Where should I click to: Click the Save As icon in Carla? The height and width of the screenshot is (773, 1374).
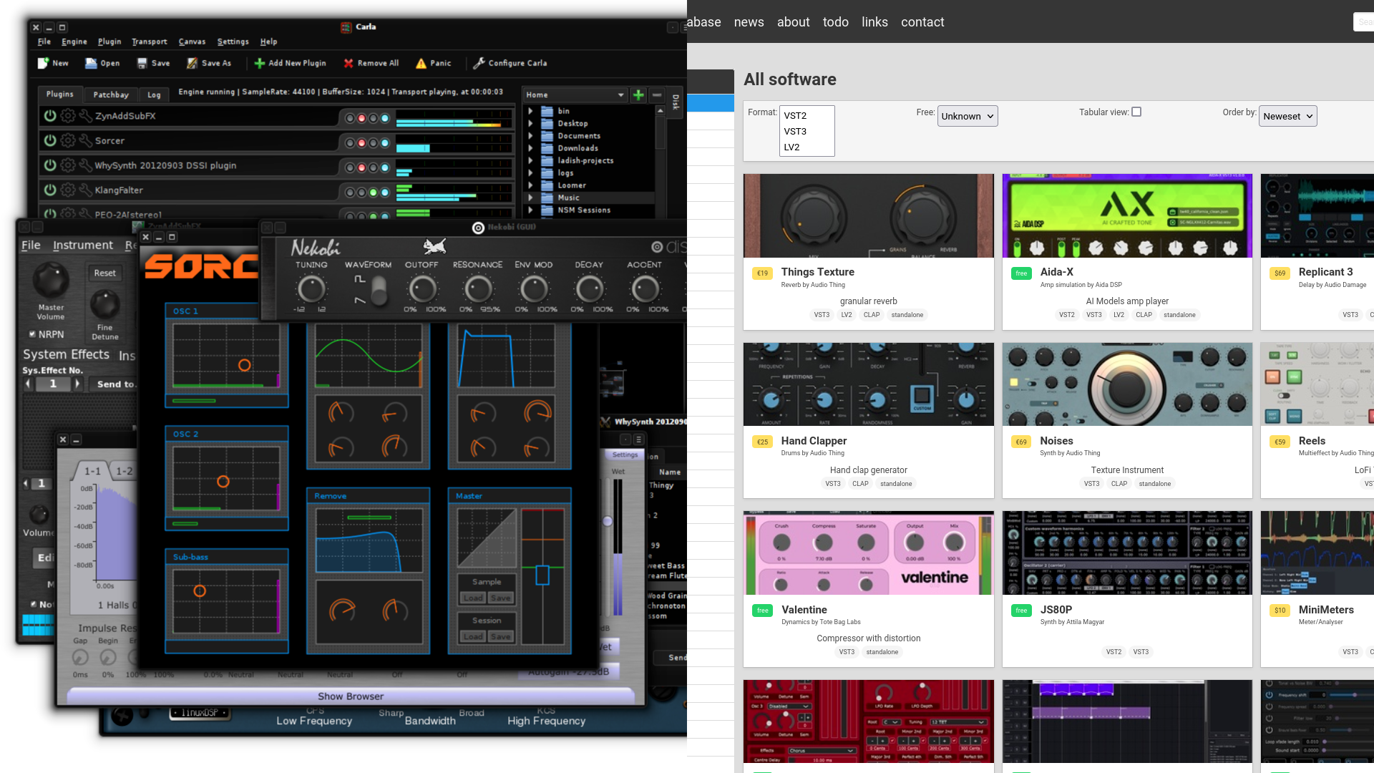(192, 63)
